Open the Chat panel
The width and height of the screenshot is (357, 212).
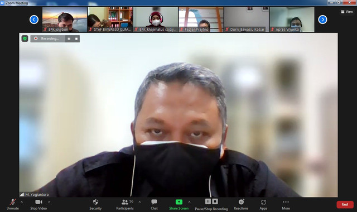pos(154,204)
